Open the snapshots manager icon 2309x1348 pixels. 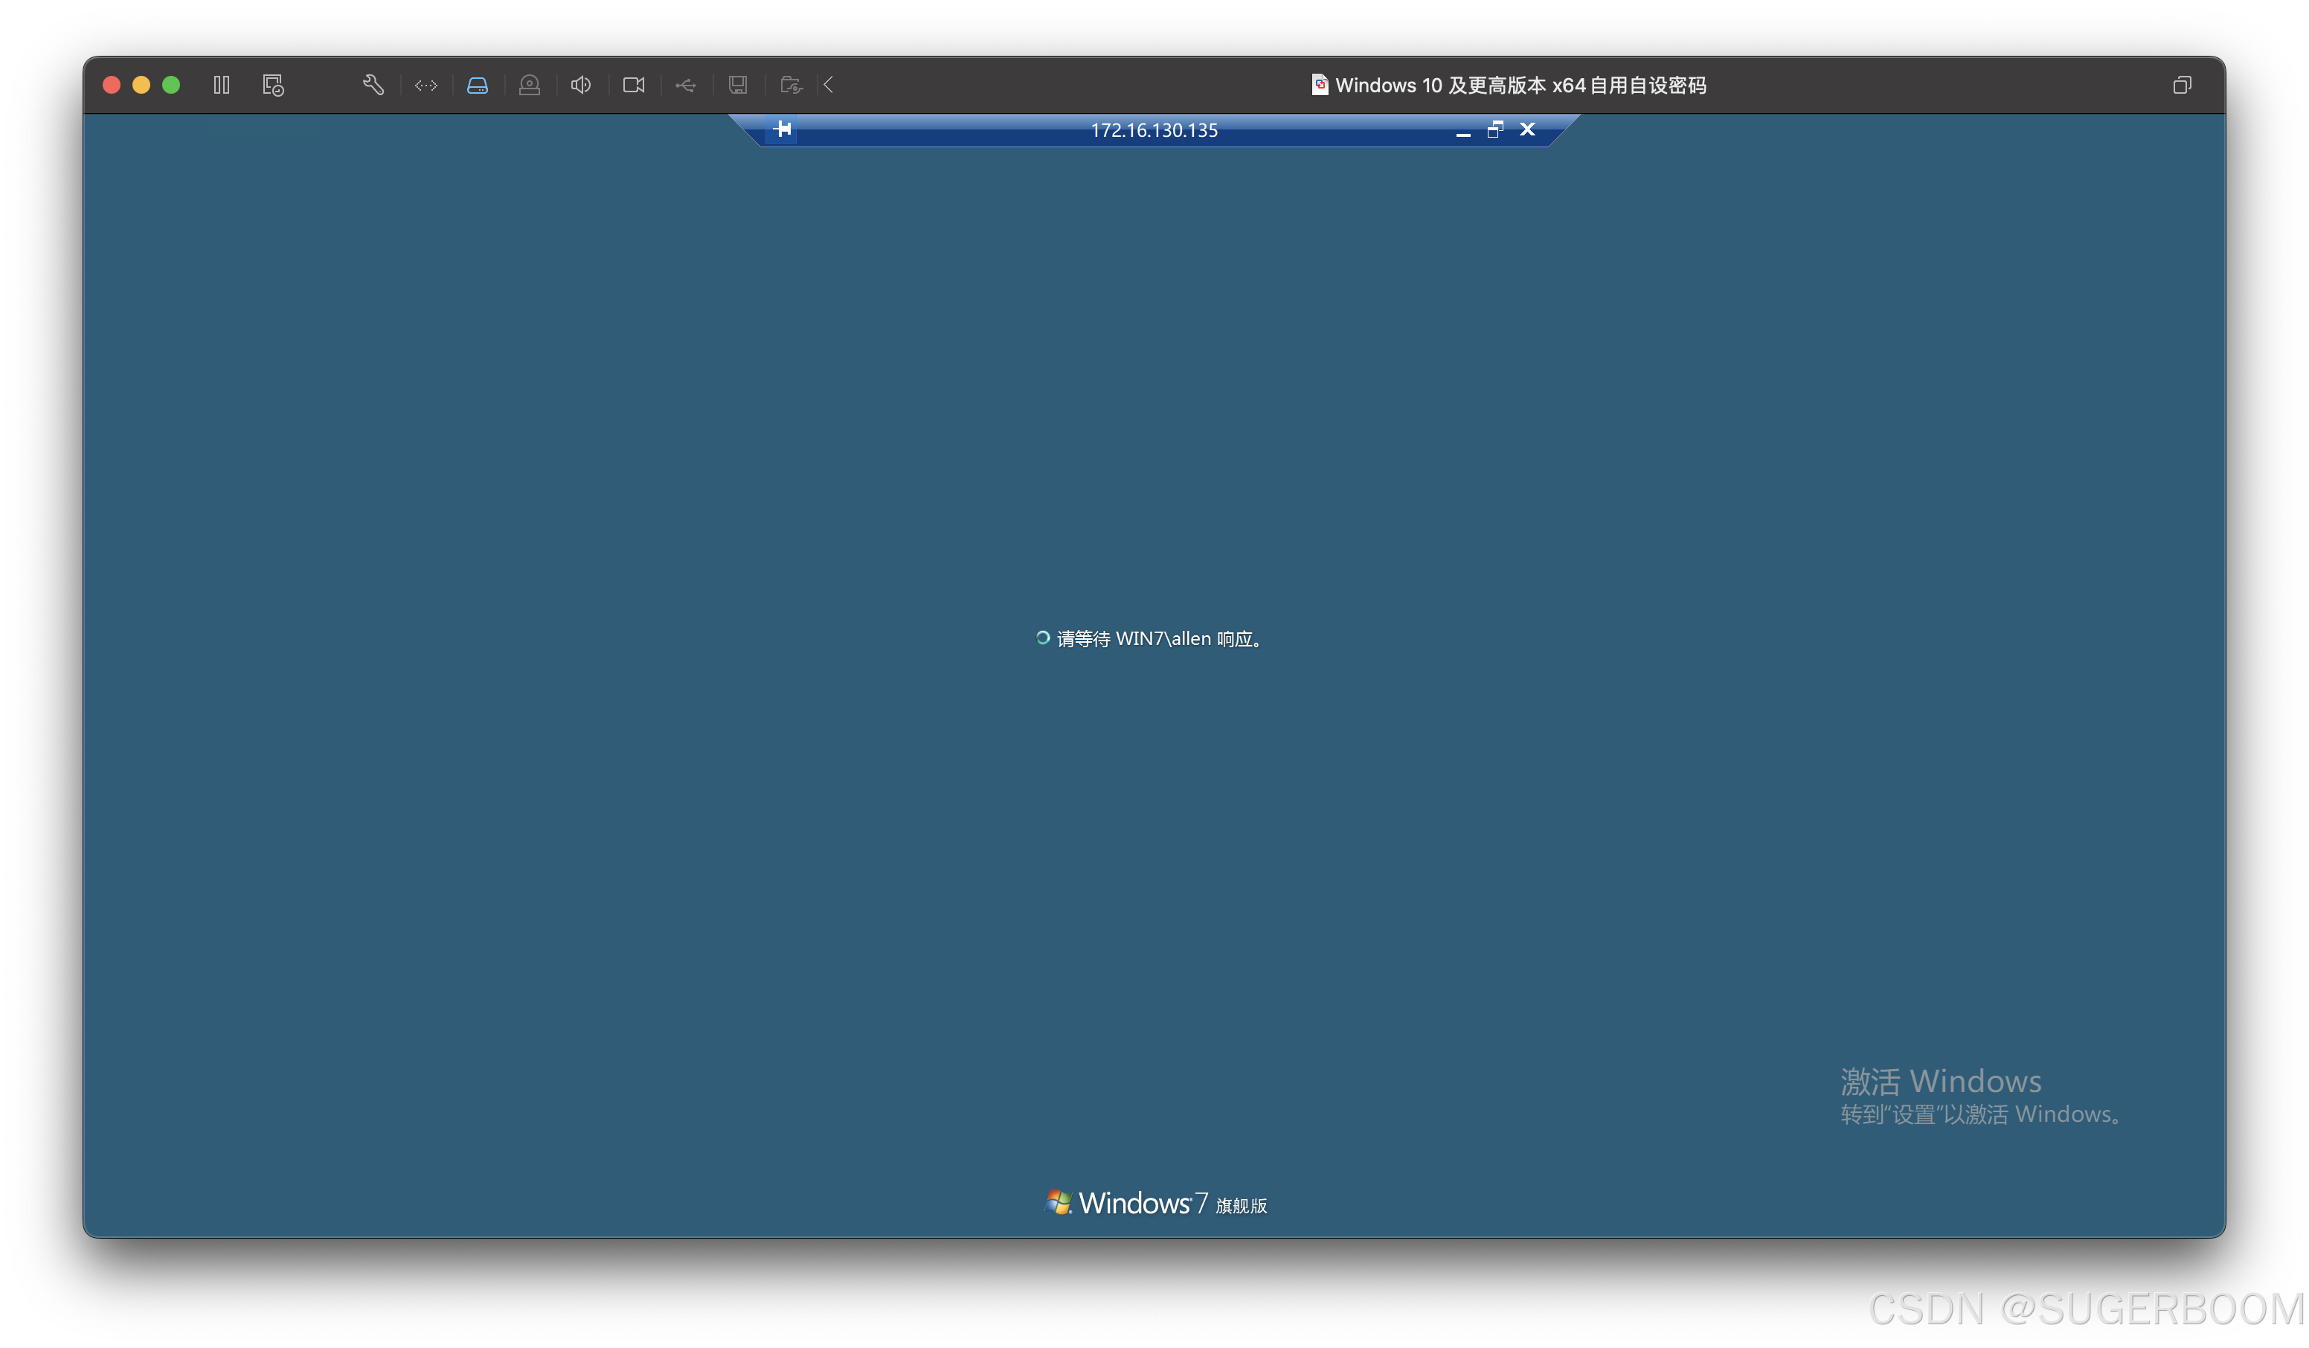273,86
